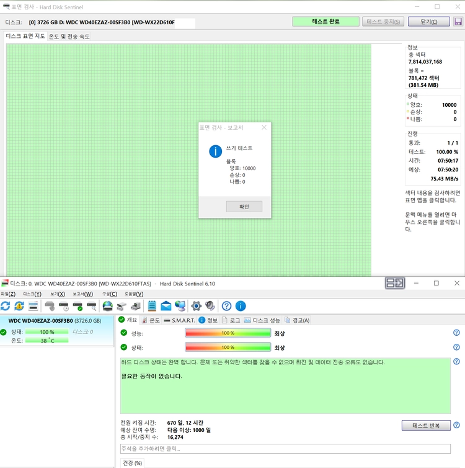
Task: Click the 테스트 중지(S) button
Action: [383, 22]
